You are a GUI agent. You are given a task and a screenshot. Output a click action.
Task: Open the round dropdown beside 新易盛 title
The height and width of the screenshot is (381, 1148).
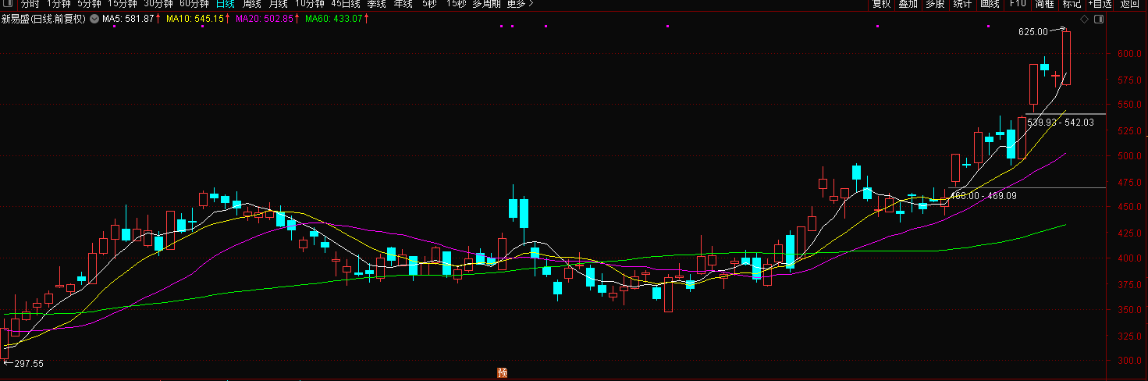pos(93,19)
